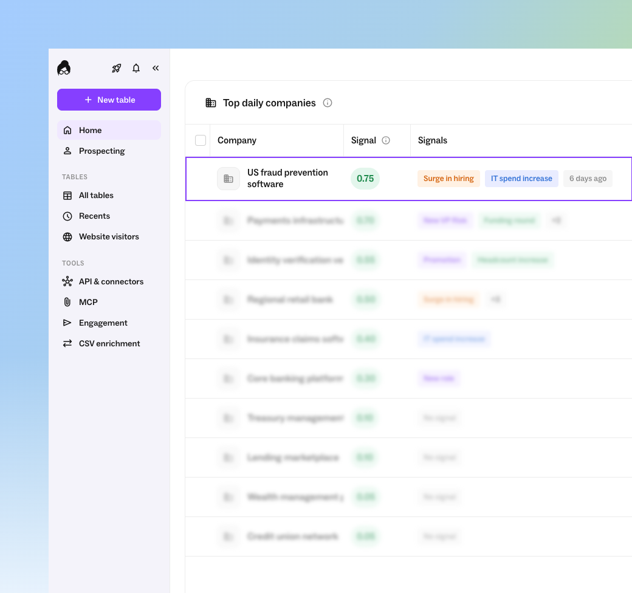Open the rocket launch icon

tap(117, 68)
